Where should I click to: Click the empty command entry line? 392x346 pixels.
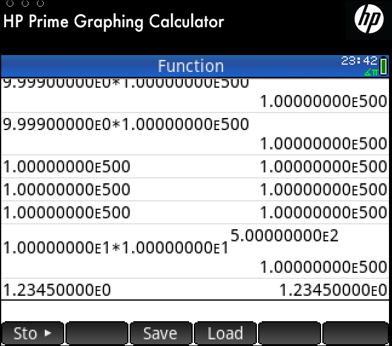coord(194,309)
